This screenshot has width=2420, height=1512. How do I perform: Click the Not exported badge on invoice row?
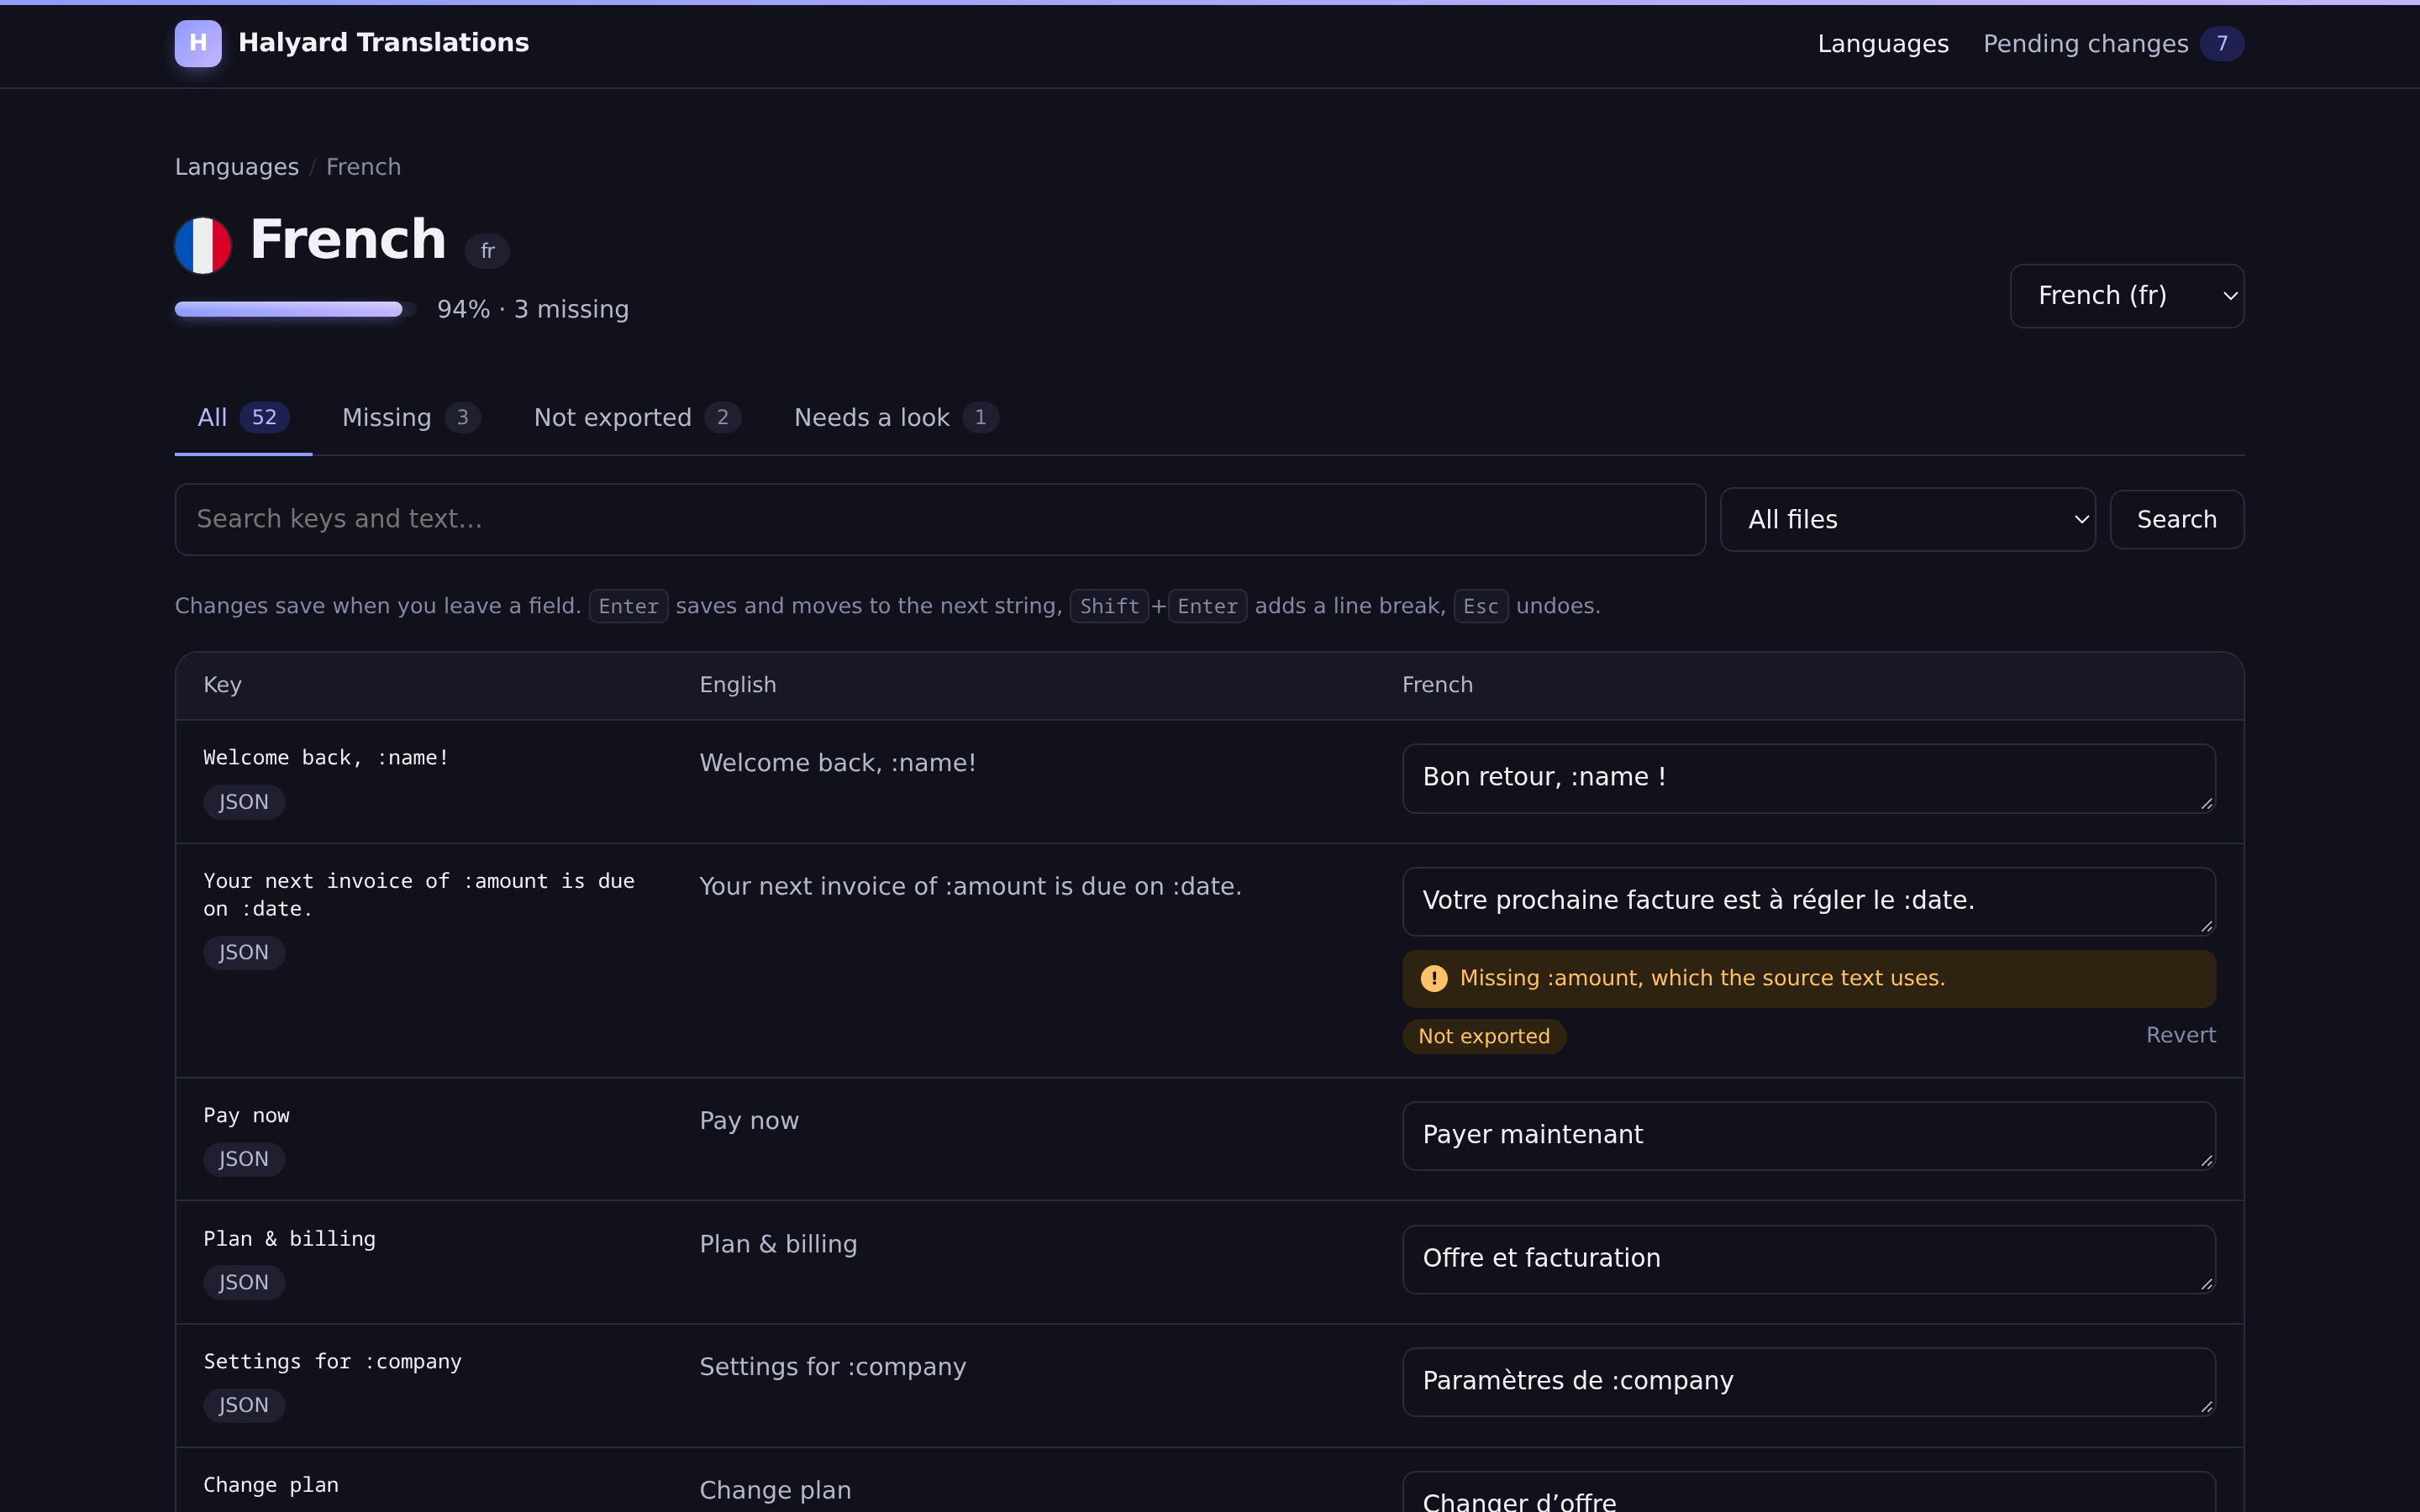1484,1036
